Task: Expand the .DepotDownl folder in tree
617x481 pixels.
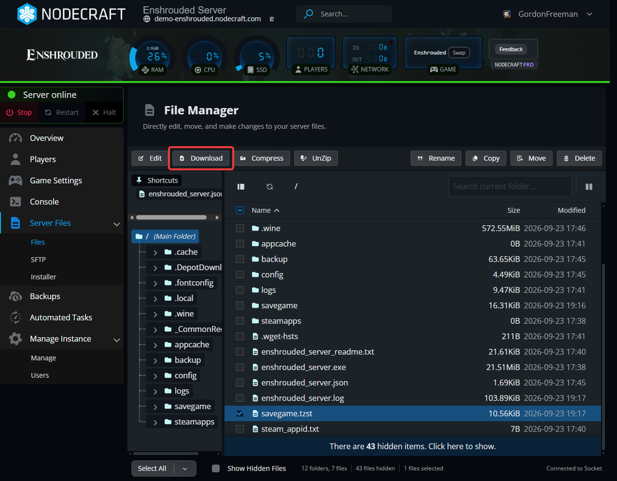Action: click(155, 268)
